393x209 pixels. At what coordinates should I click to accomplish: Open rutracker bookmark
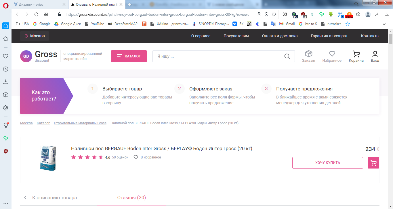pyautogui.click(x=331, y=24)
